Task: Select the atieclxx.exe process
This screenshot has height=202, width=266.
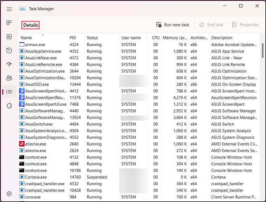Action: pyautogui.click(x=35, y=144)
